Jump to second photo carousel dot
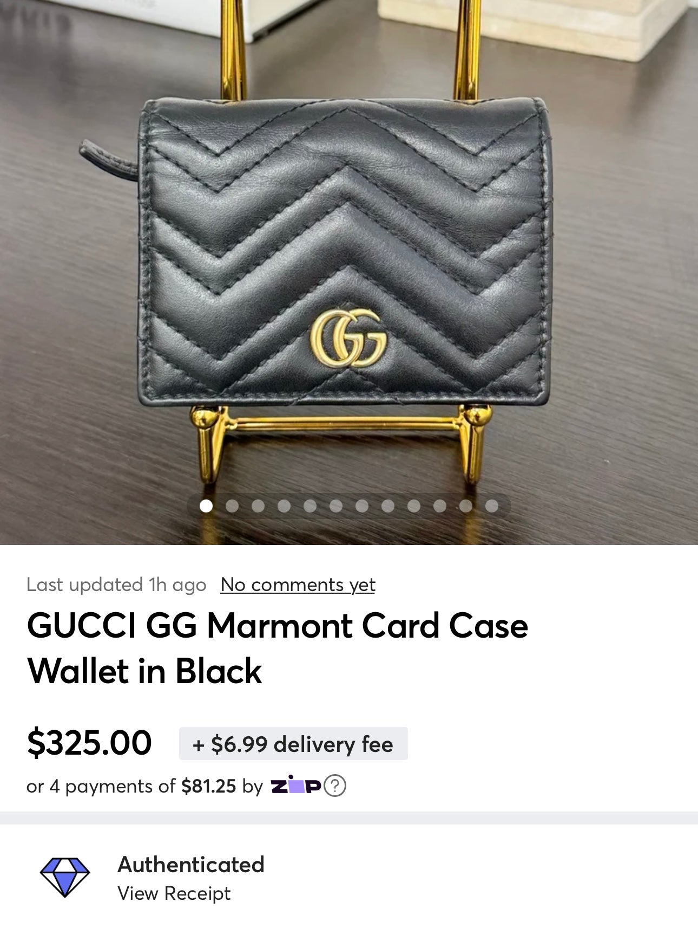 click(232, 505)
